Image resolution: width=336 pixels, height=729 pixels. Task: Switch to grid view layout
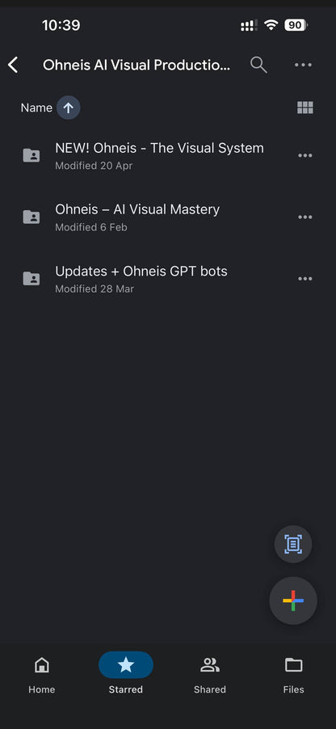(304, 107)
